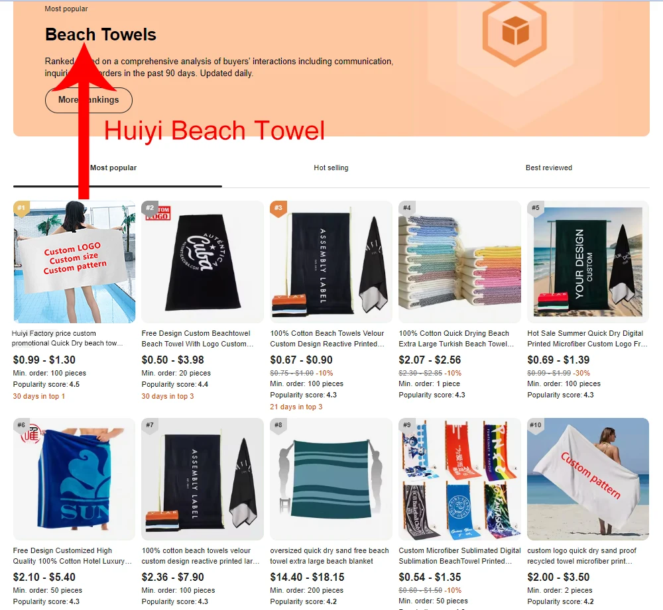Select the Most popular tab
The width and height of the screenshot is (663, 610).
coord(113,168)
